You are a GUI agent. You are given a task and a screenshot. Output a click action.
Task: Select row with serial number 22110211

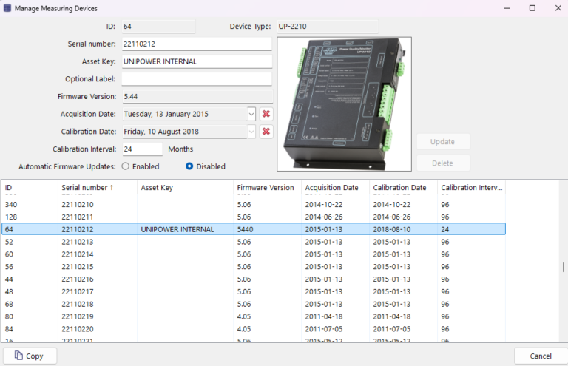tap(254, 217)
